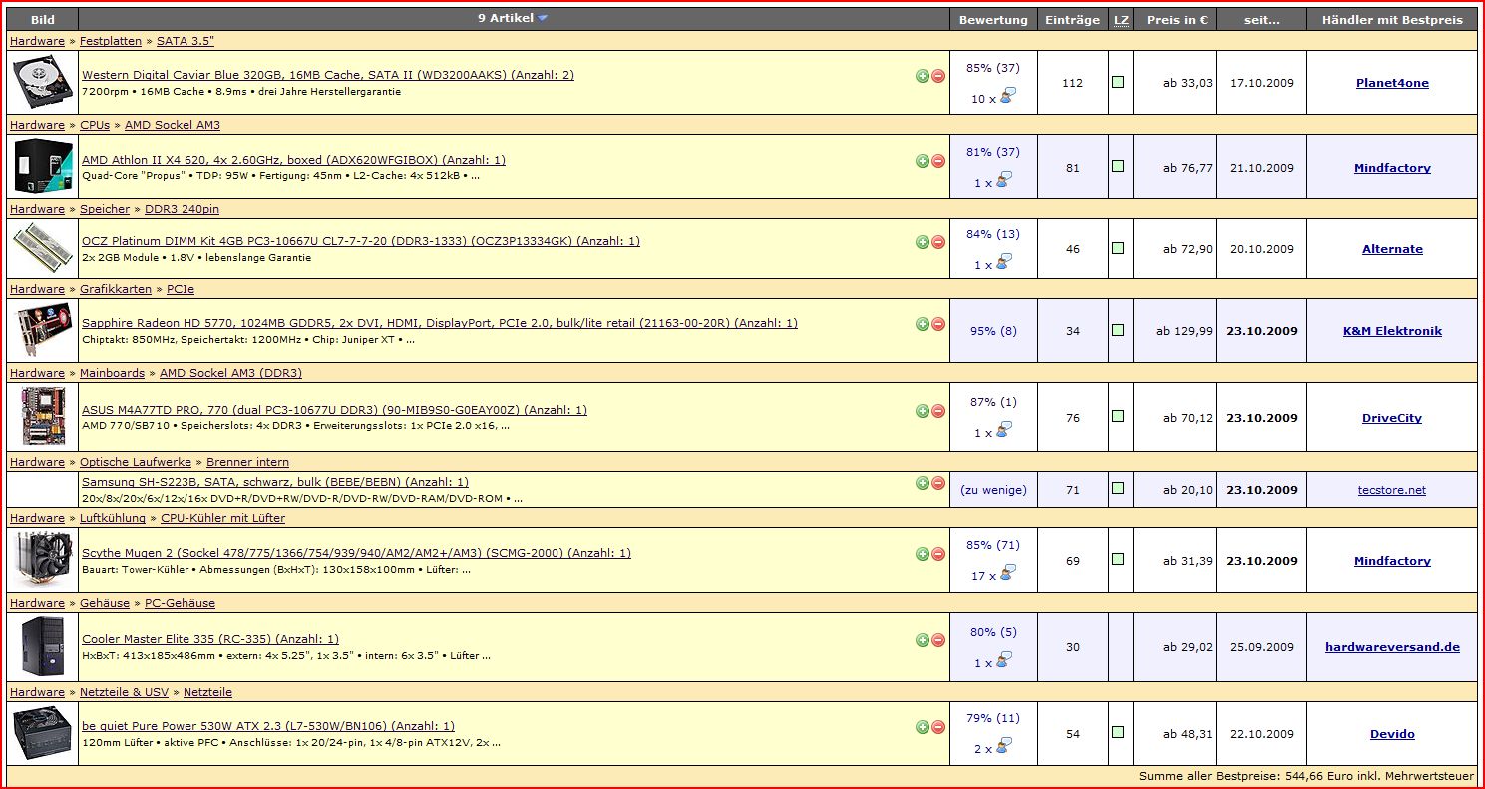This screenshot has height=789, width=1485.
Task: Toggle LZ checkbox for OCZ Platinum DIMM Kit
Action: tap(1118, 248)
